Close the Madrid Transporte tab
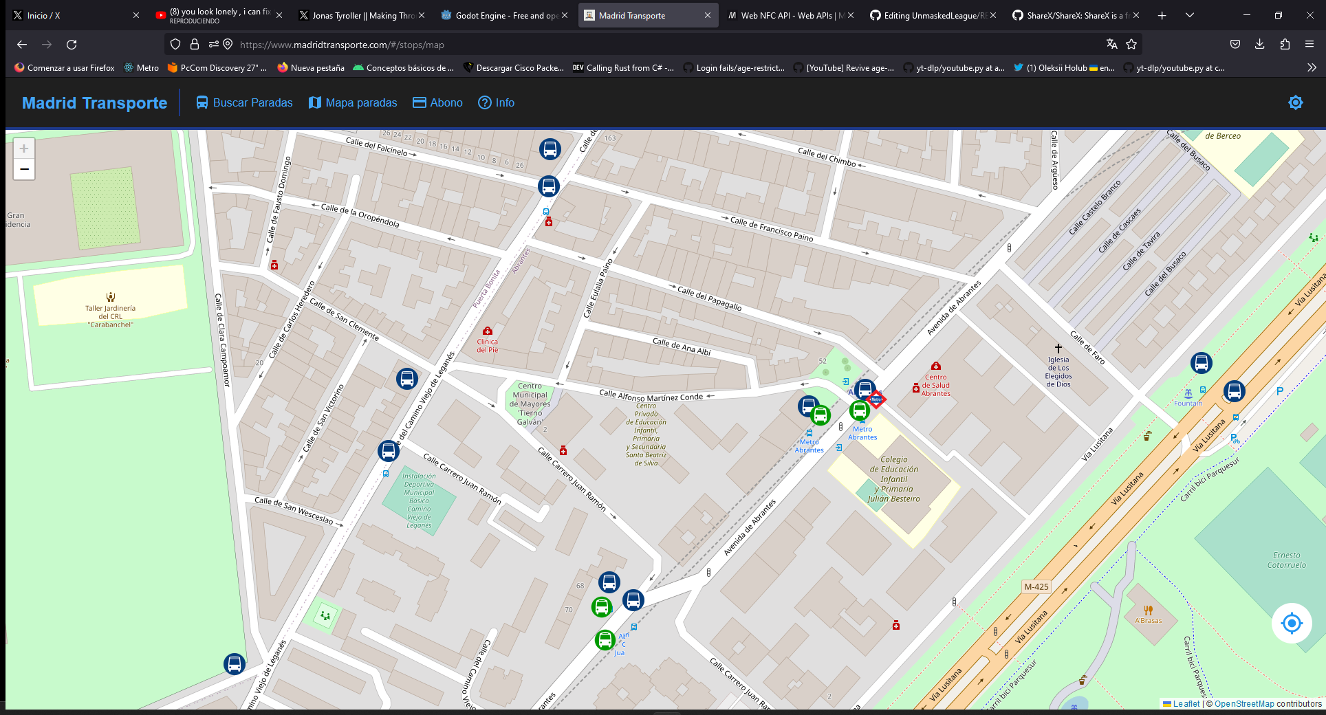The width and height of the screenshot is (1326, 715). (708, 15)
